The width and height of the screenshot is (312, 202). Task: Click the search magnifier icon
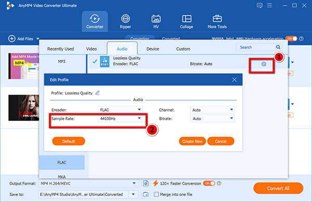278,47
